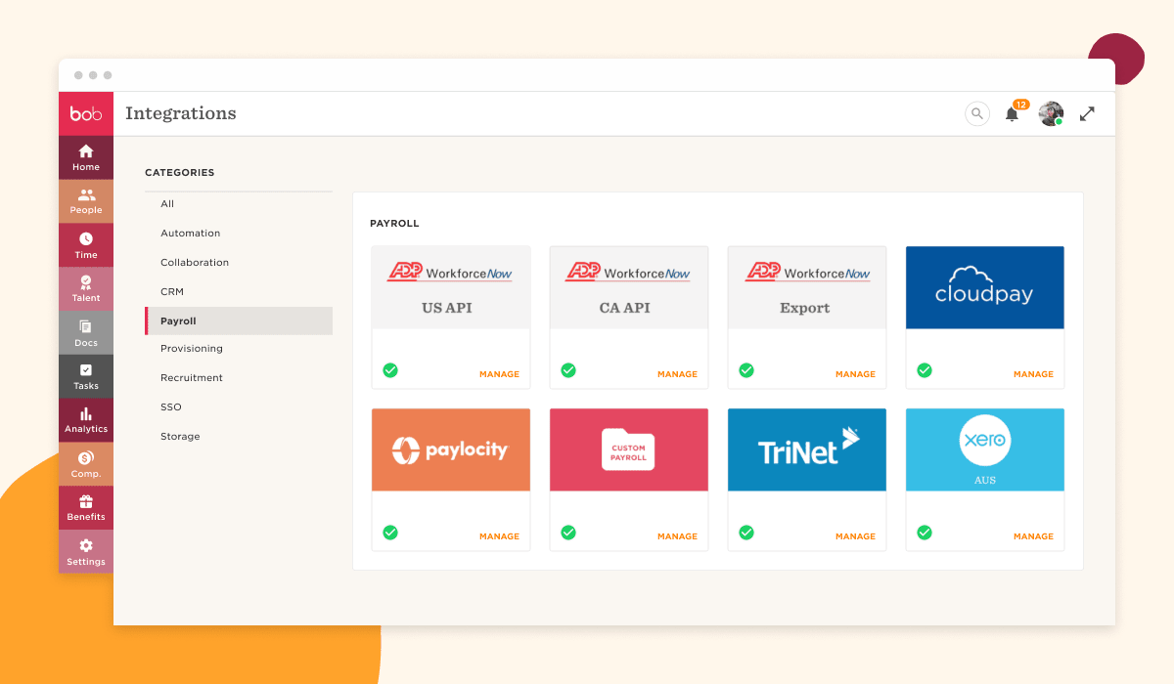
Task: Open the user profile avatar
Action: pos(1051,114)
